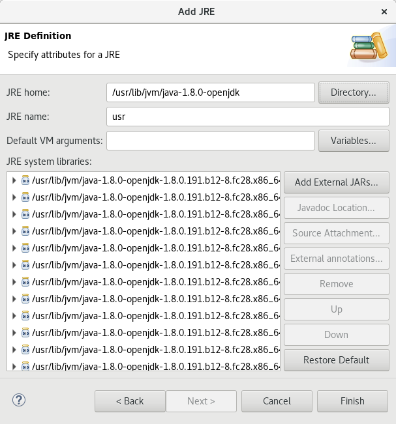The height and width of the screenshot is (424, 396).
Task: Click Add External JARs... button
Action: [x=337, y=182]
